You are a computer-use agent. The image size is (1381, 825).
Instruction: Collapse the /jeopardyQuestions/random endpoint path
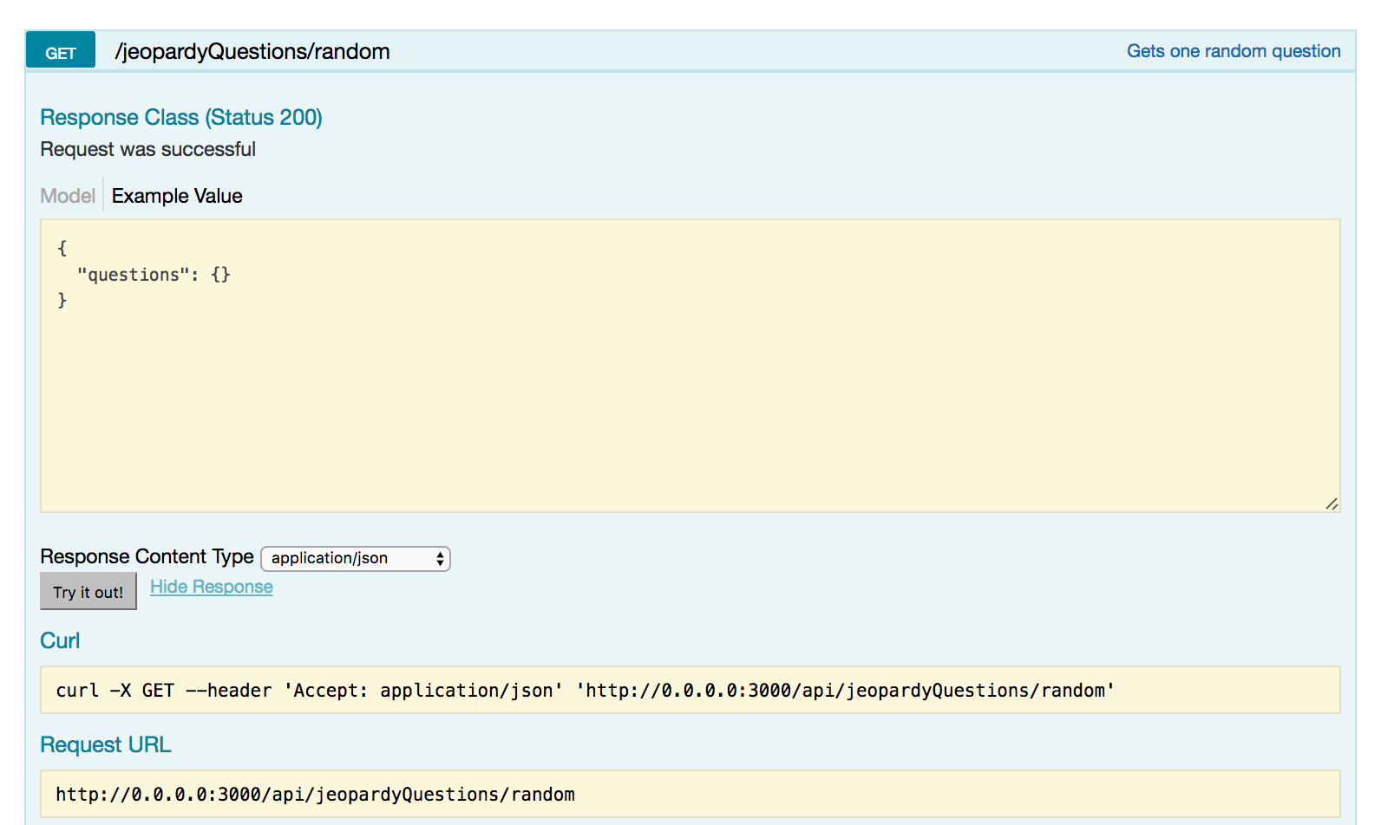(252, 52)
